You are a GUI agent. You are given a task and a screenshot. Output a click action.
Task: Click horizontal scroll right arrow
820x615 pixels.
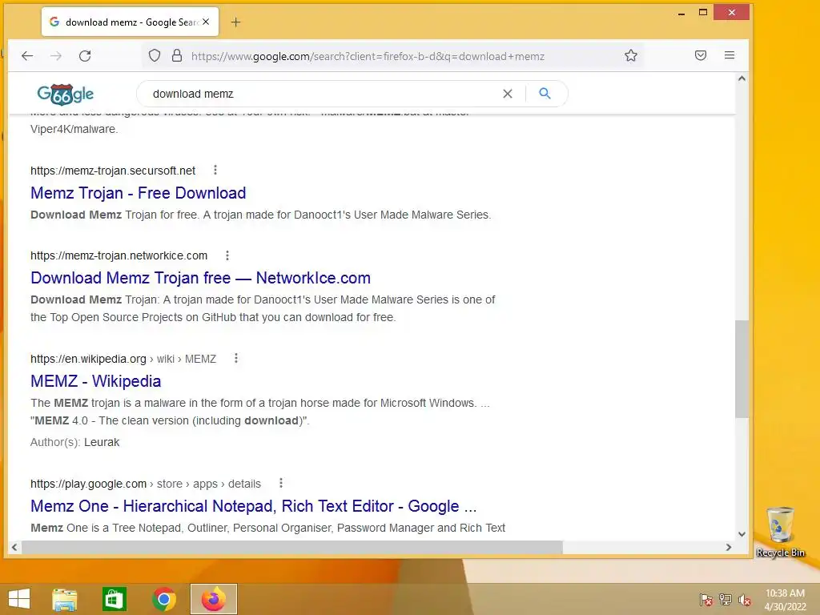(729, 547)
